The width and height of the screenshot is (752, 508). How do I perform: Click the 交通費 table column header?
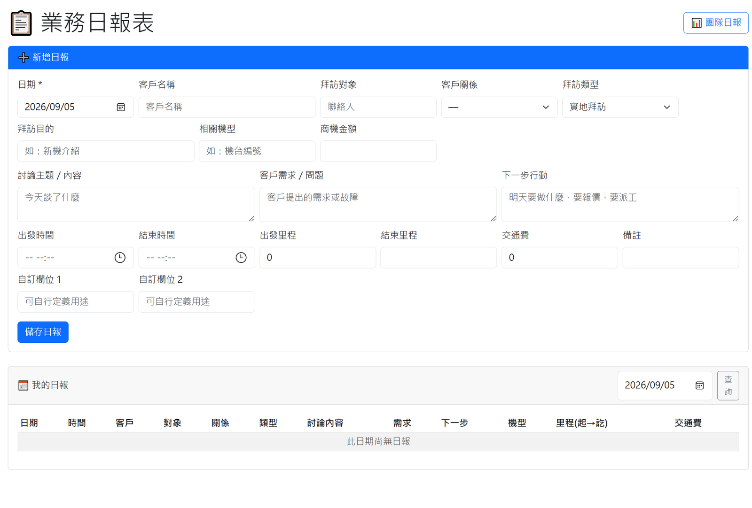click(688, 423)
